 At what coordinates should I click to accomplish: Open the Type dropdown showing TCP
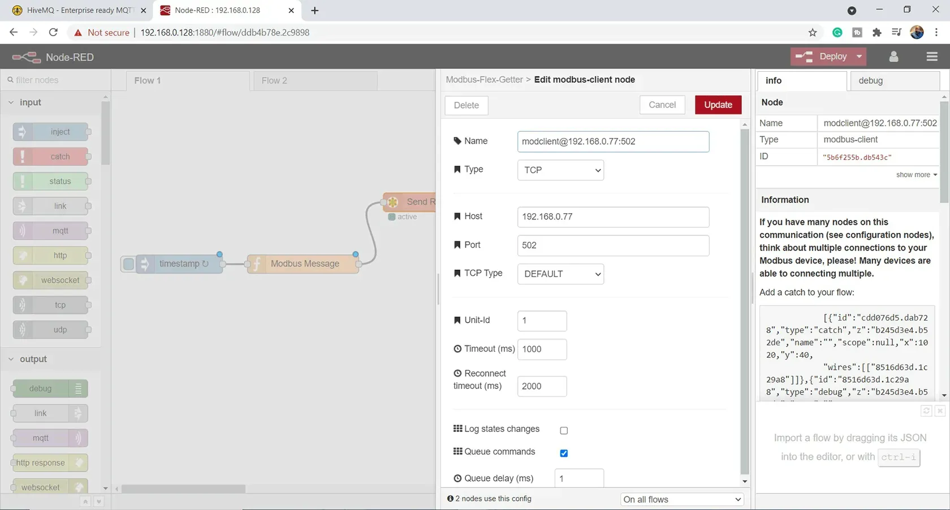[560, 170]
